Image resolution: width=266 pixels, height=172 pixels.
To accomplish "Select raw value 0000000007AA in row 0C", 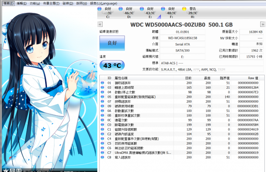I will click(x=248, y=120).
